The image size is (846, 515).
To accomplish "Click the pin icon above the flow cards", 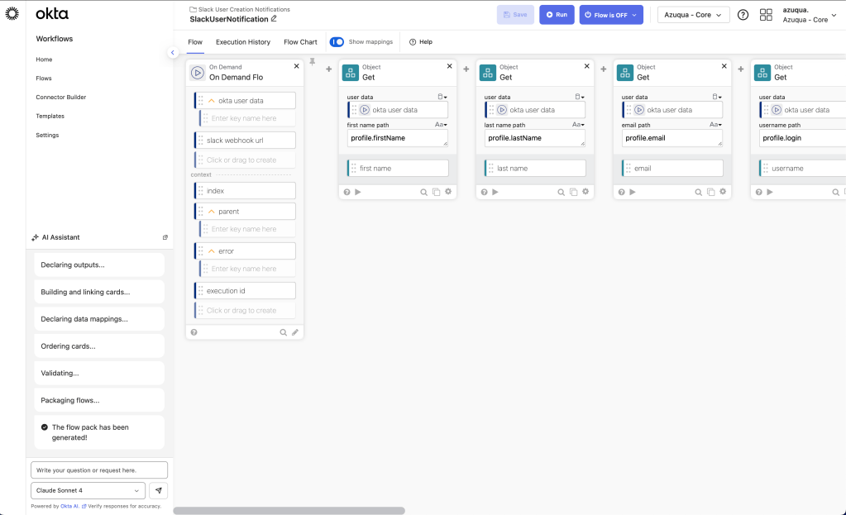I will click(313, 61).
